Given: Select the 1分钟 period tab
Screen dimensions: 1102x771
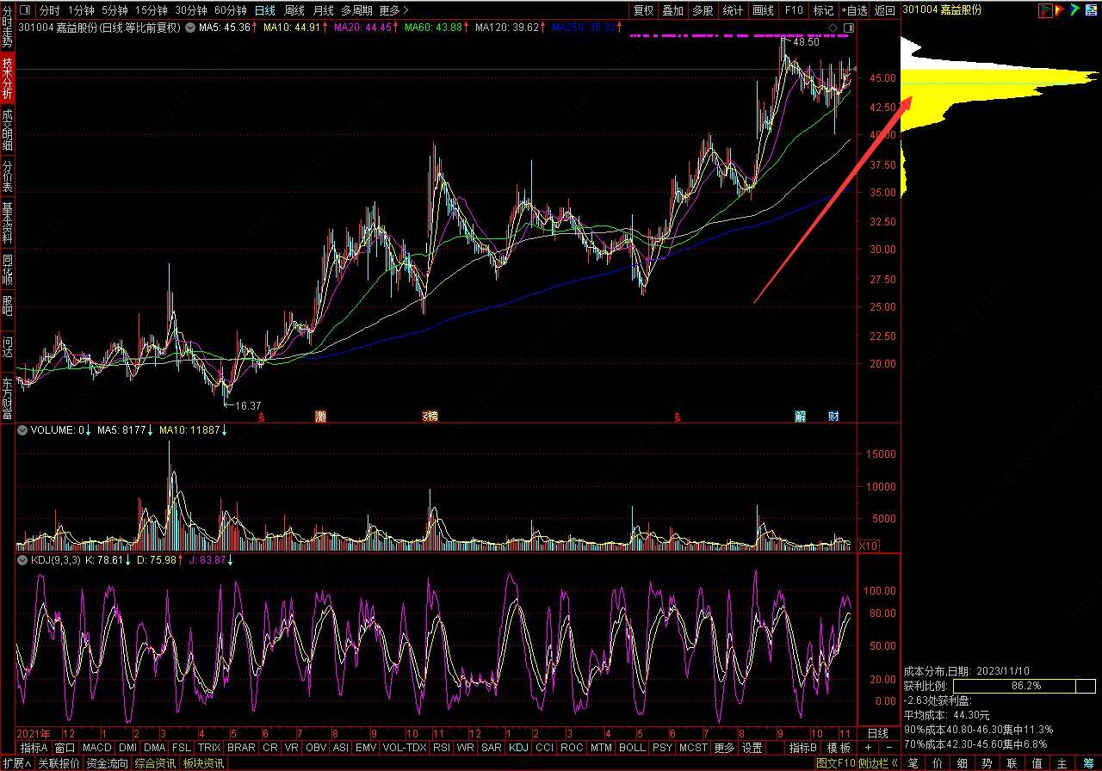Looking at the screenshot, I should click(x=81, y=10).
